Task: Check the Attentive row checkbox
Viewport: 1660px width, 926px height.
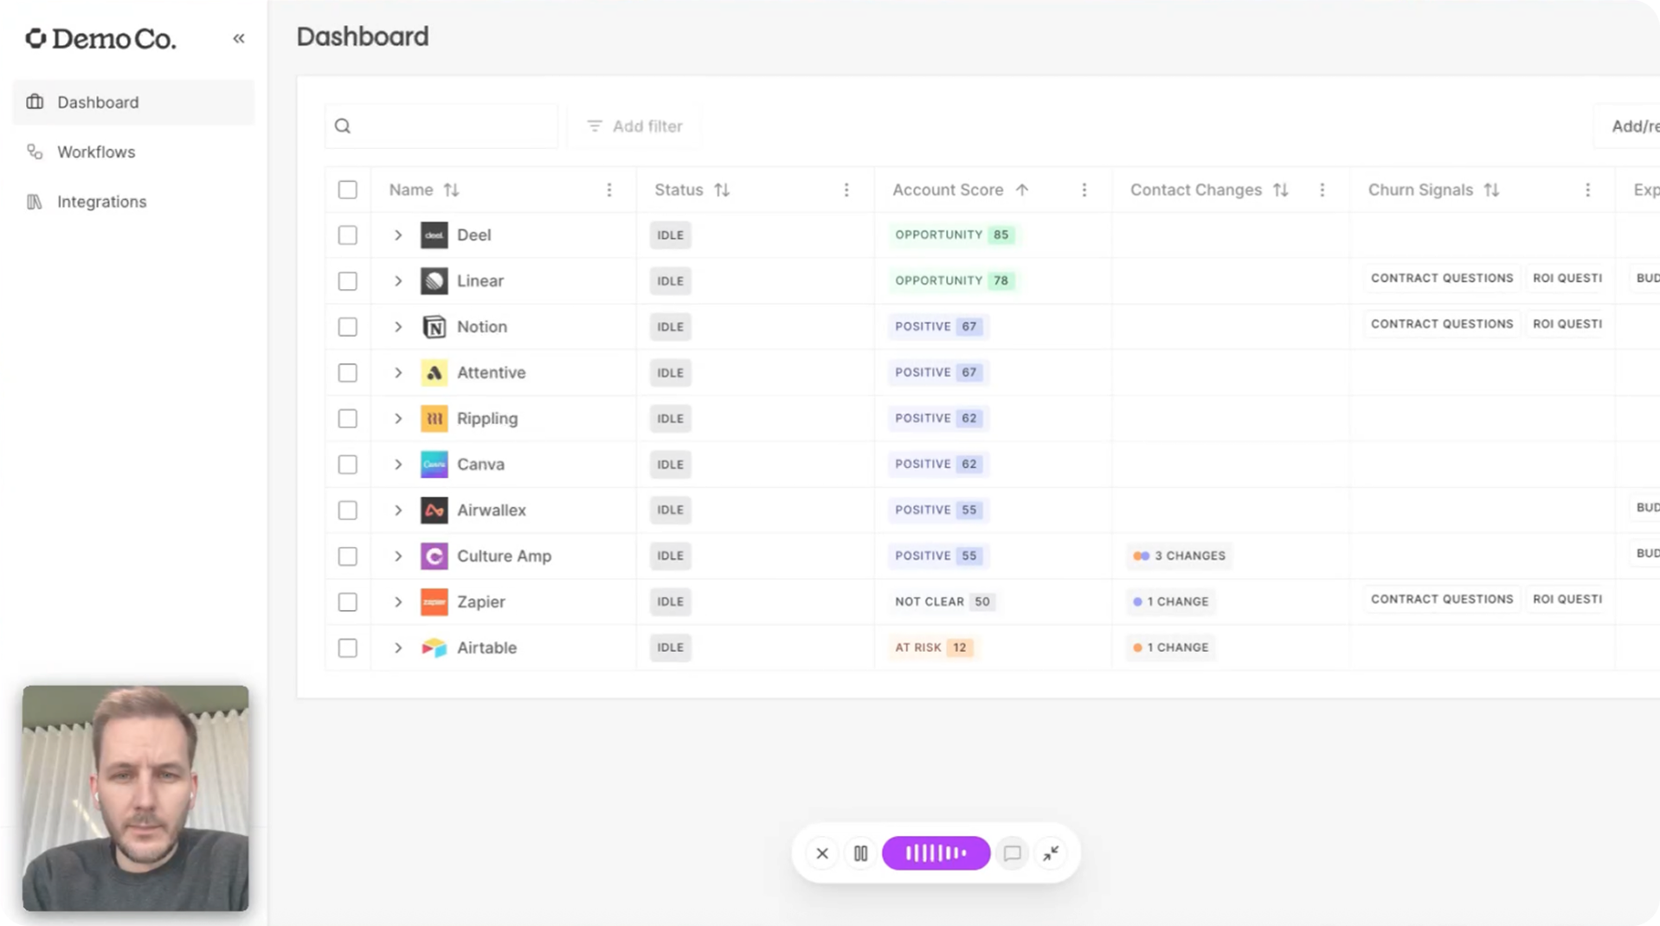Action: (348, 373)
